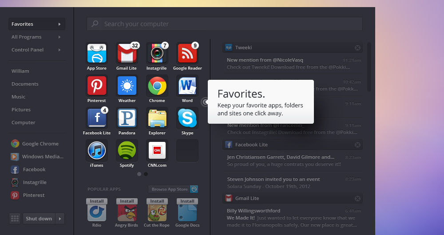Open William user folder
Image resolution: width=444 pixels, height=235 pixels.
(20, 71)
